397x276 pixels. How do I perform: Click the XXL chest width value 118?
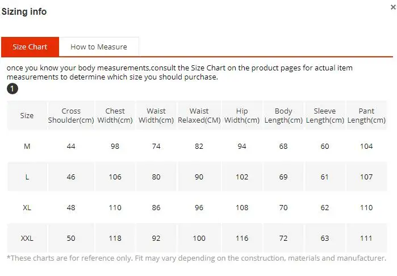click(x=115, y=238)
